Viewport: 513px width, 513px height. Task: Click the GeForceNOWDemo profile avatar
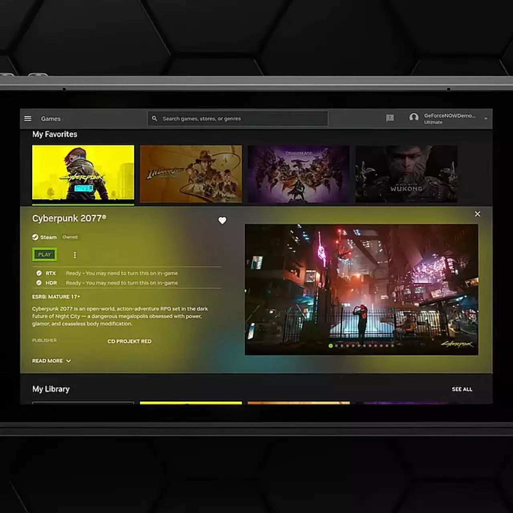pyautogui.click(x=415, y=118)
